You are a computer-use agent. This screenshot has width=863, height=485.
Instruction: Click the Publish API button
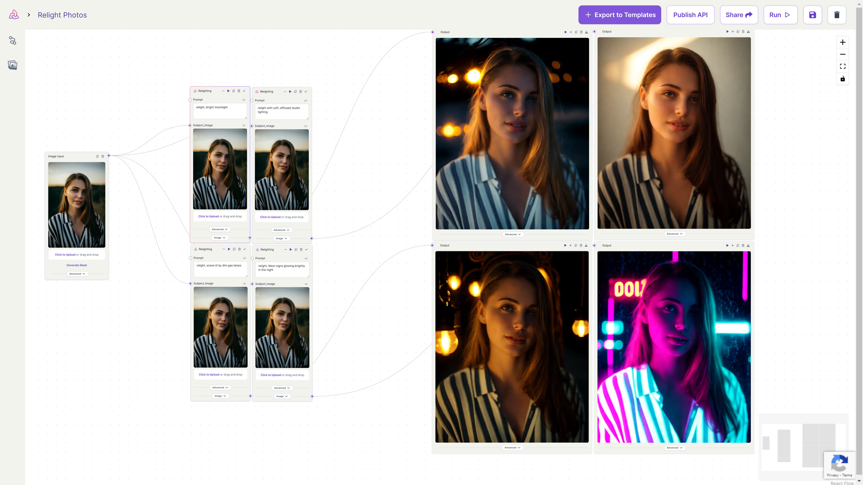tap(690, 15)
